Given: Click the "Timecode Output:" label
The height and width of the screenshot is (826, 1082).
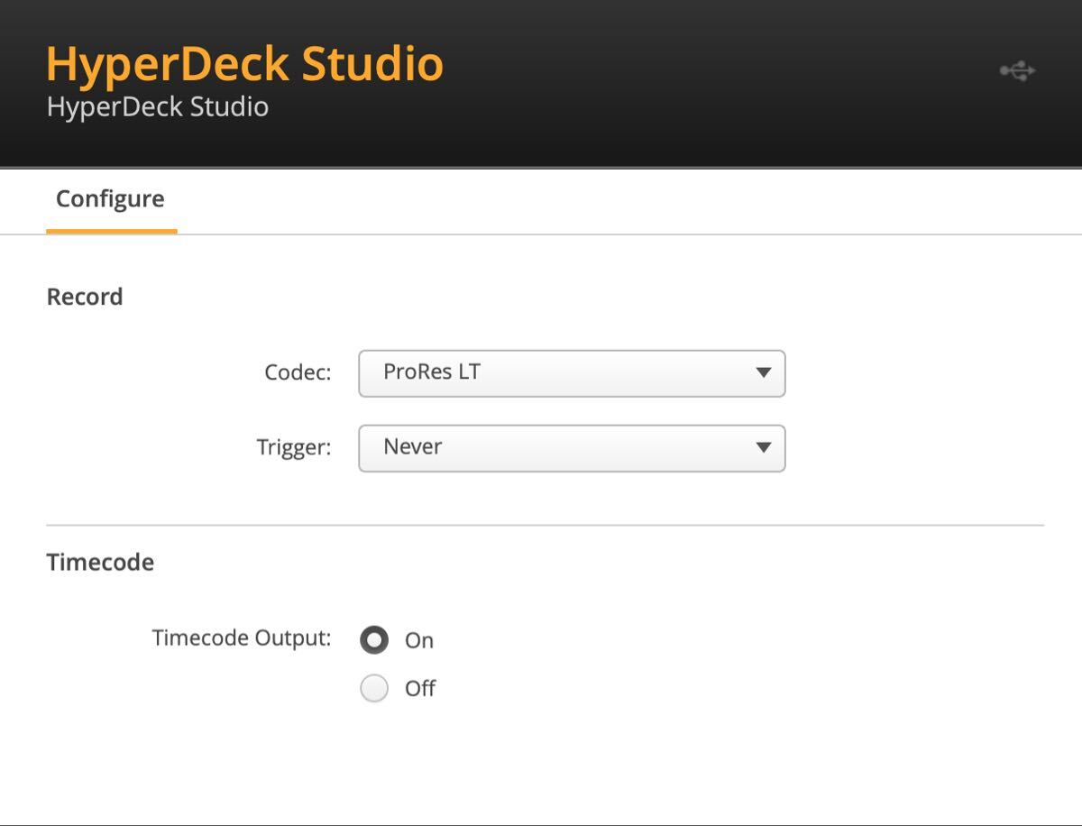Looking at the screenshot, I should coord(242,638).
